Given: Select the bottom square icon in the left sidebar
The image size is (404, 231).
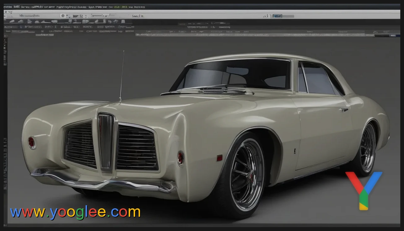Looking at the screenshot, I should (x=5, y=64).
